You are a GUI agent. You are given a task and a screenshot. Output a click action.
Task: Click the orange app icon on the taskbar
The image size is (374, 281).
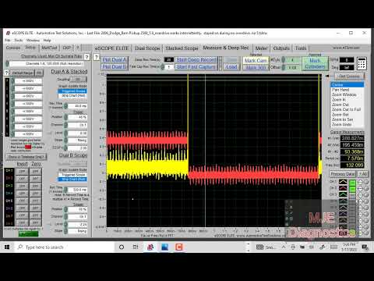(179, 247)
